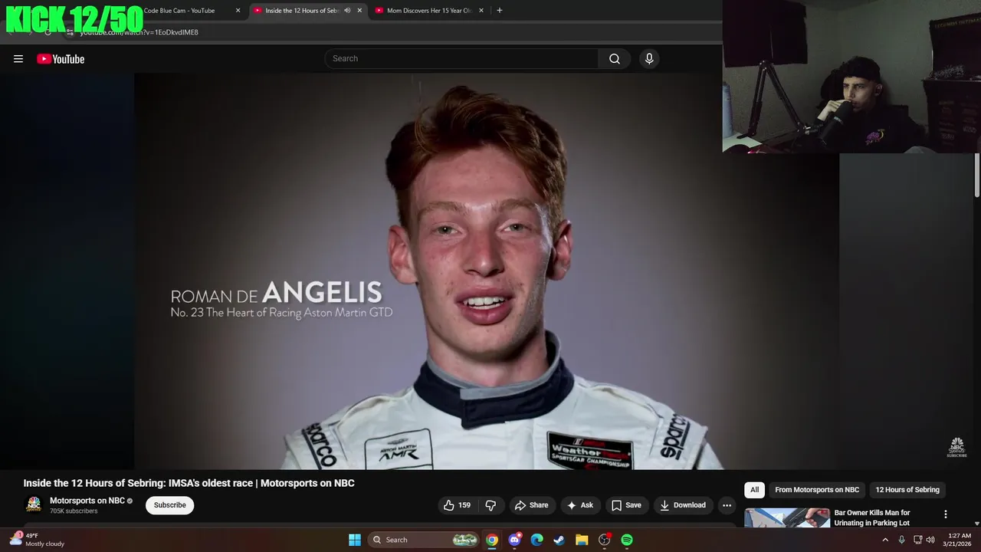Click the 705K subscribers text
The width and height of the screenshot is (981, 552).
tap(74, 511)
